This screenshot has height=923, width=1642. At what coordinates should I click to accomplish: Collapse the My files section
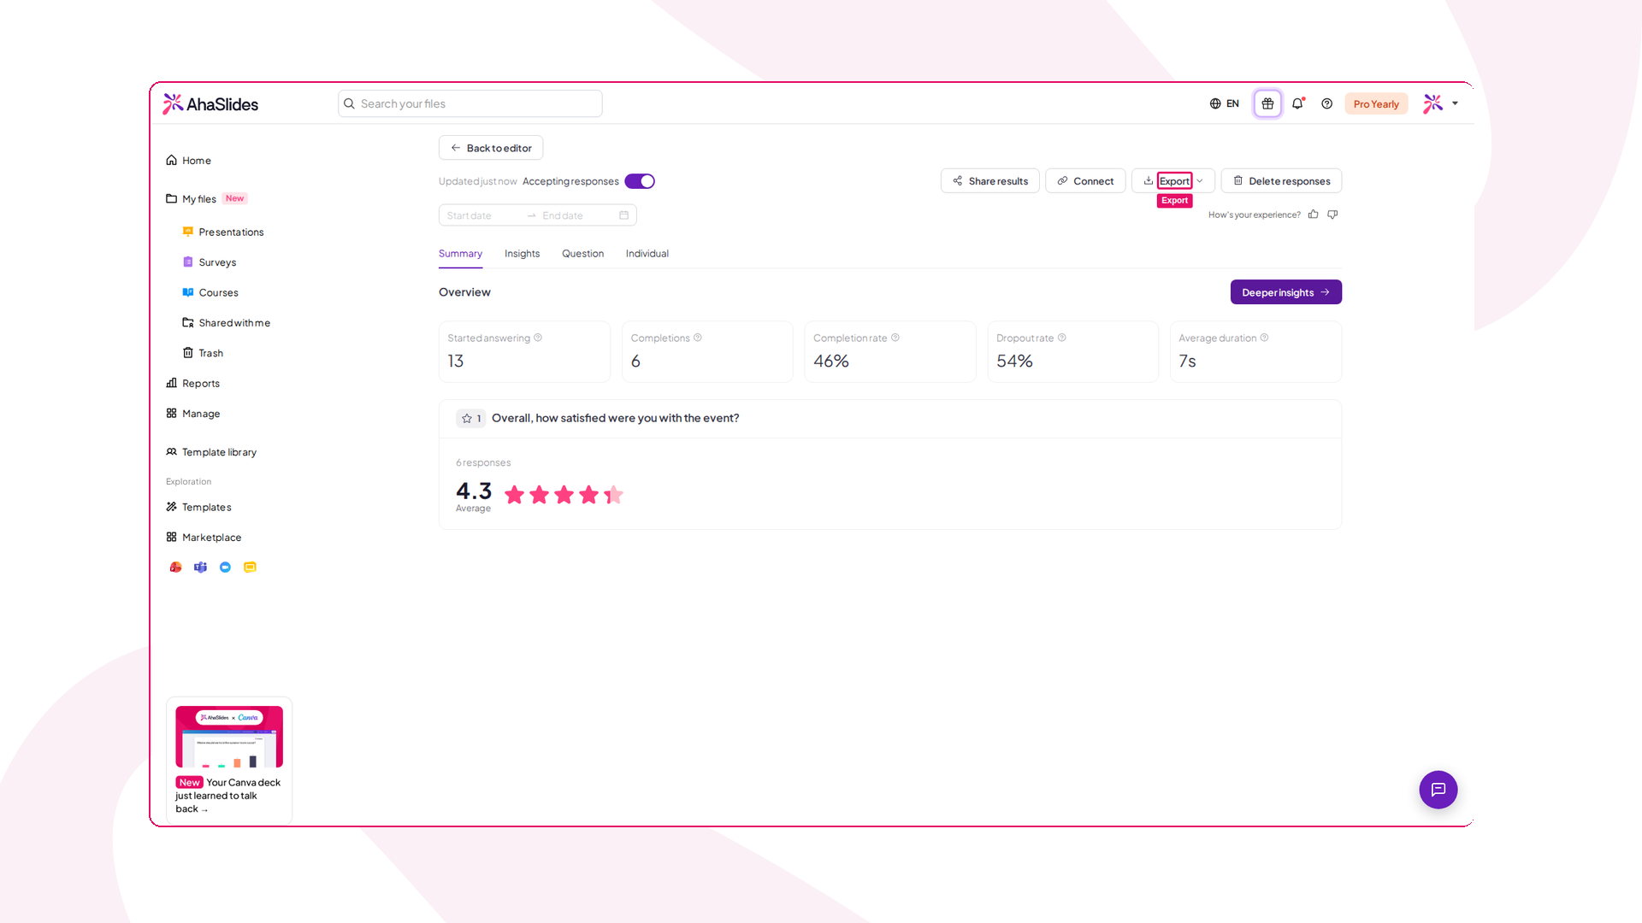coord(198,199)
